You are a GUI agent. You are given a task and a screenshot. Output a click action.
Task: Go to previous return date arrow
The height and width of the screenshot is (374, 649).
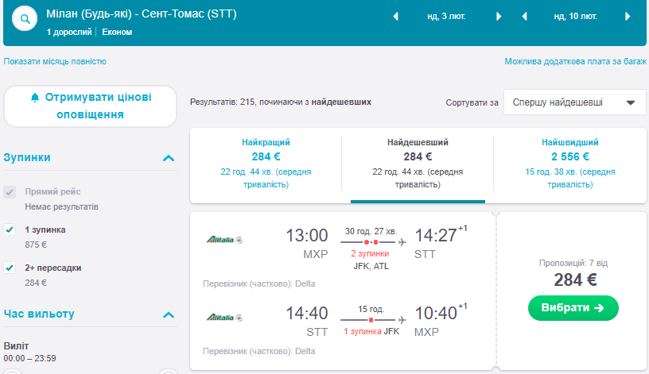(524, 16)
